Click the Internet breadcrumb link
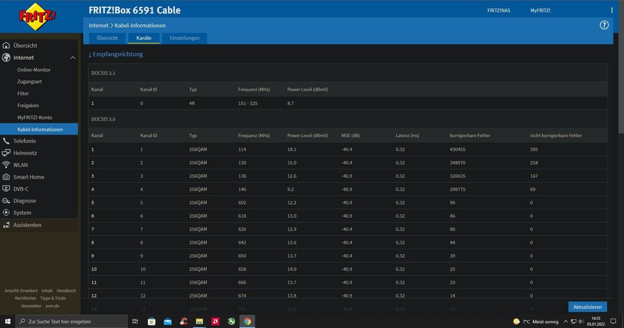This screenshot has height=328, width=624. pos(98,26)
